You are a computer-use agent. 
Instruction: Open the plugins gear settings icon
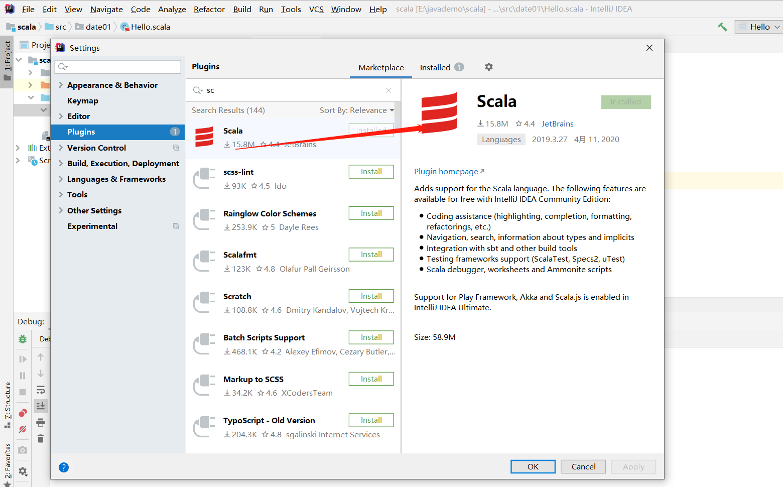coord(489,67)
